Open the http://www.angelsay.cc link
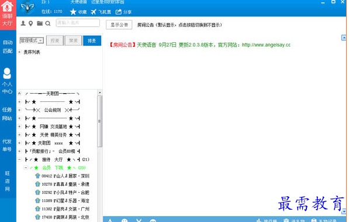Image resolution: width=349 pixels, height=222 pixels. point(266,45)
